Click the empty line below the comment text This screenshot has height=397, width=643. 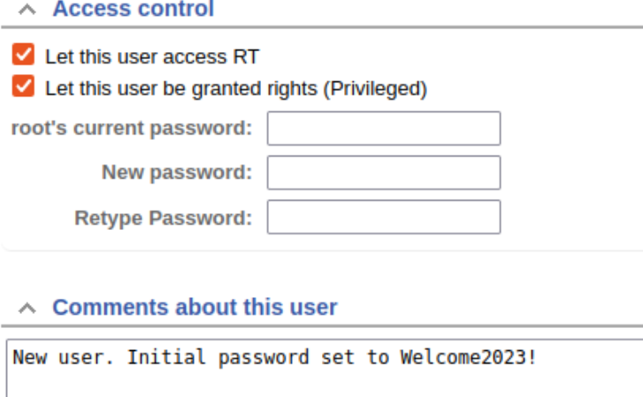click(x=325, y=384)
